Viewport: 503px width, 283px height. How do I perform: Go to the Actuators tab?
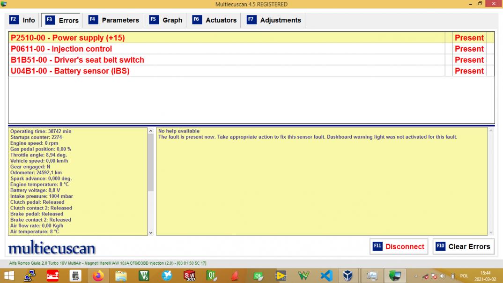pyautogui.click(x=215, y=20)
